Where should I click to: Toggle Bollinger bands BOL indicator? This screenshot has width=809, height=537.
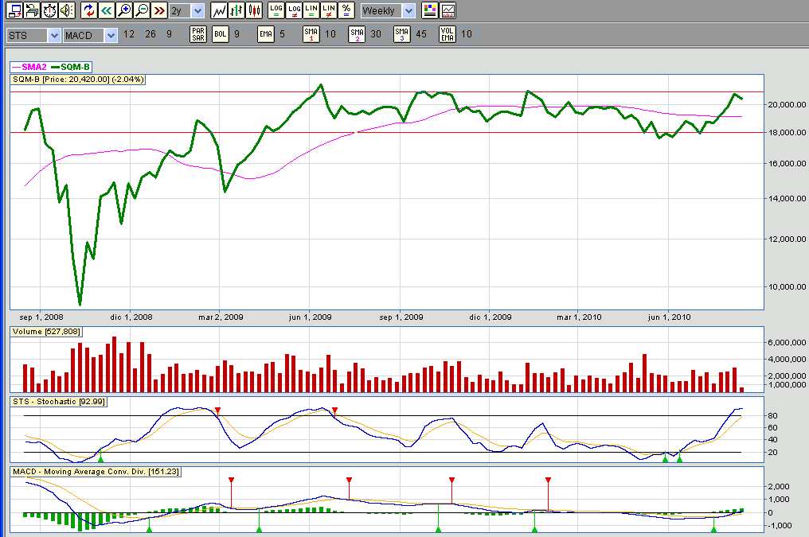pyautogui.click(x=221, y=35)
